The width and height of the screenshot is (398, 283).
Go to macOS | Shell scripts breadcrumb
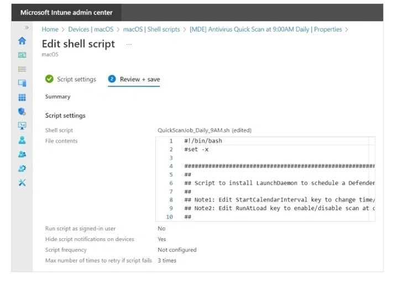tap(151, 29)
